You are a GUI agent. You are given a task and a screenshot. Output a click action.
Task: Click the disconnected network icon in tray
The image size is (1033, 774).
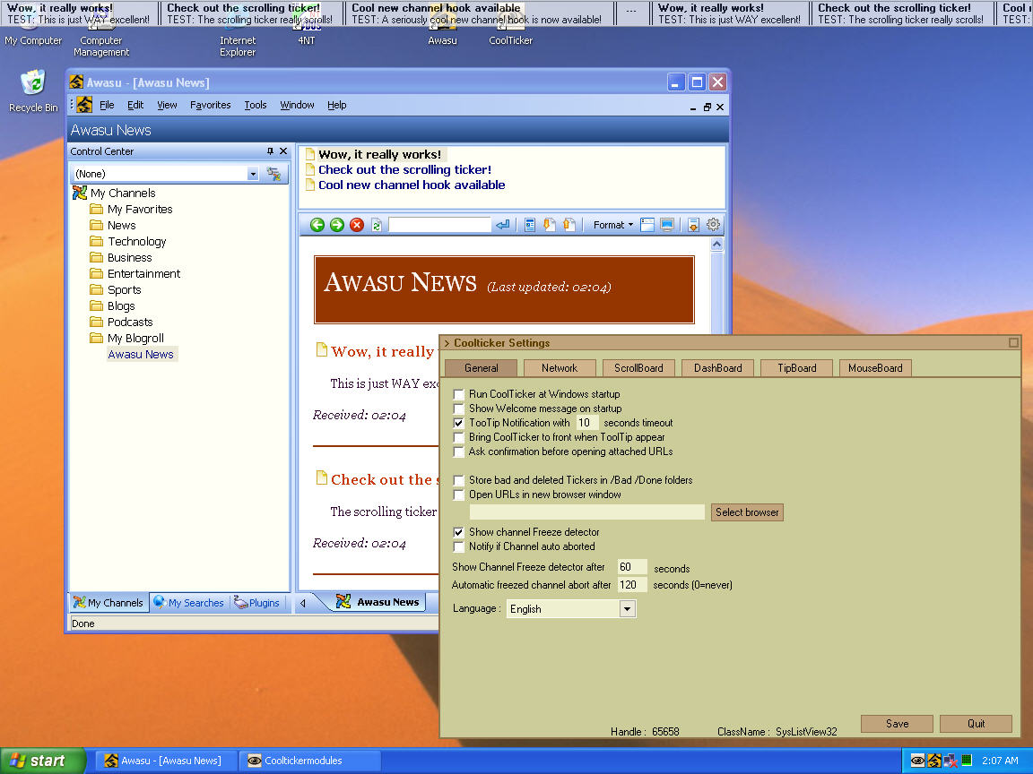950,761
